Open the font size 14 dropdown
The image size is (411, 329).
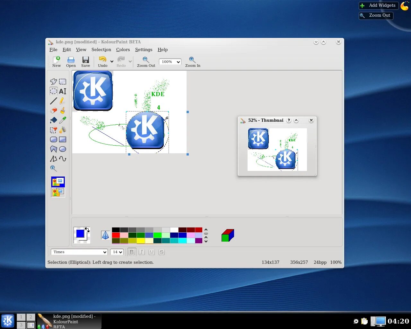coord(117,252)
